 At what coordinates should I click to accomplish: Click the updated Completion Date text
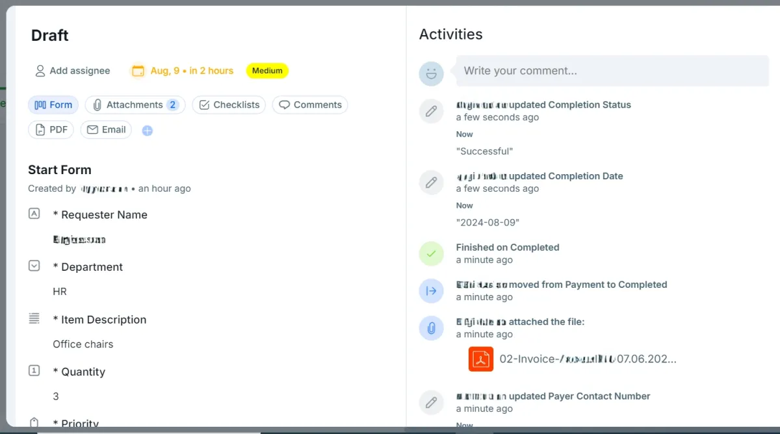[566, 176]
